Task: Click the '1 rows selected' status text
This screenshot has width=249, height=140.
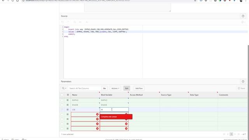Action: pos(67,134)
